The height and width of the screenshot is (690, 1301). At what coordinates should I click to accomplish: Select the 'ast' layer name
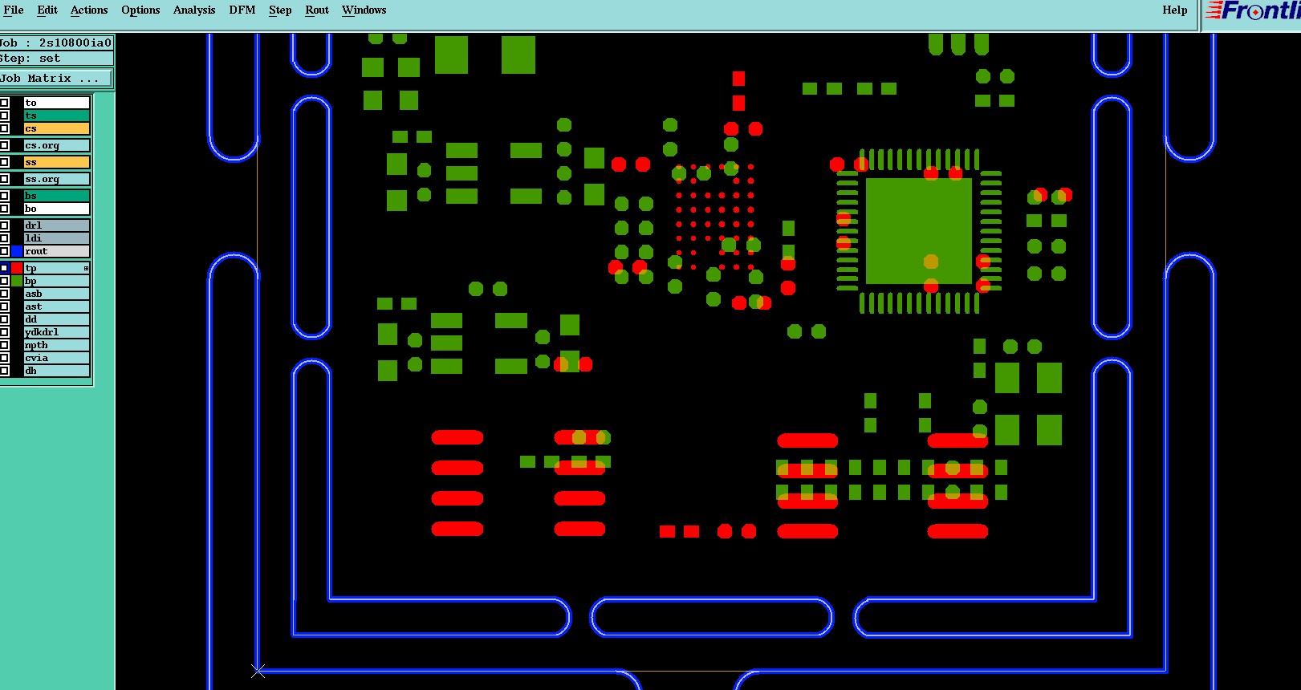pyautogui.click(x=56, y=306)
